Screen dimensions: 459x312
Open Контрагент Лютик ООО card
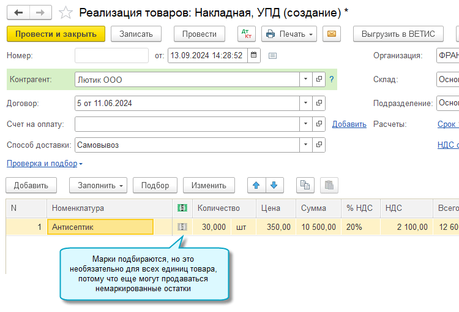(319, 79)
